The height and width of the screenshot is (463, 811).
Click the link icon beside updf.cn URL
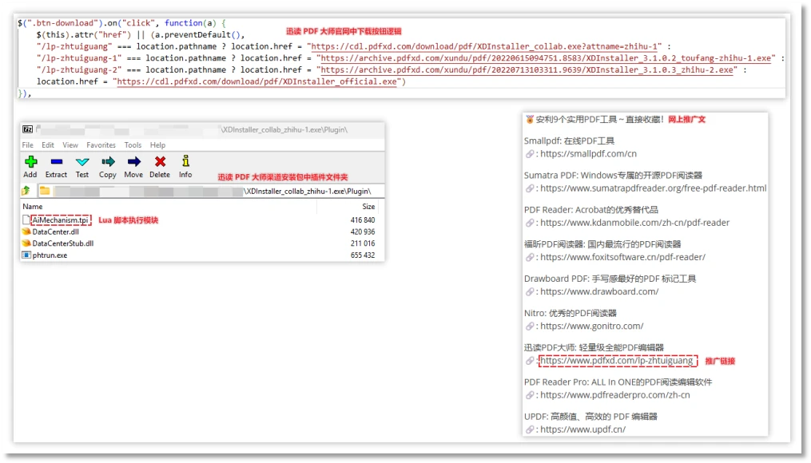click(530, 430)
